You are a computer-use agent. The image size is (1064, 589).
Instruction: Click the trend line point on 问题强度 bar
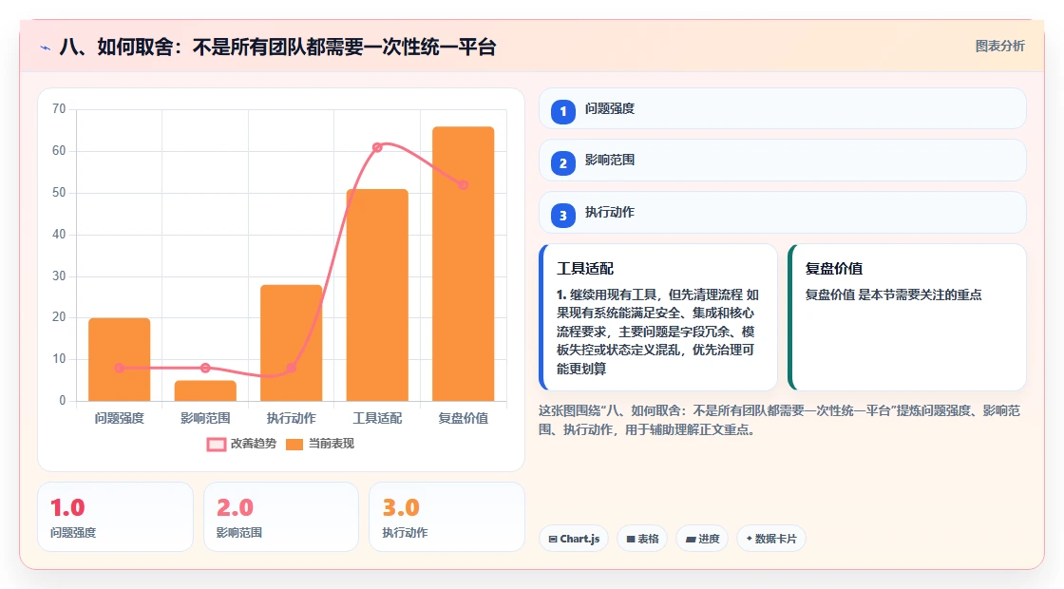click(x=120, y=368)
